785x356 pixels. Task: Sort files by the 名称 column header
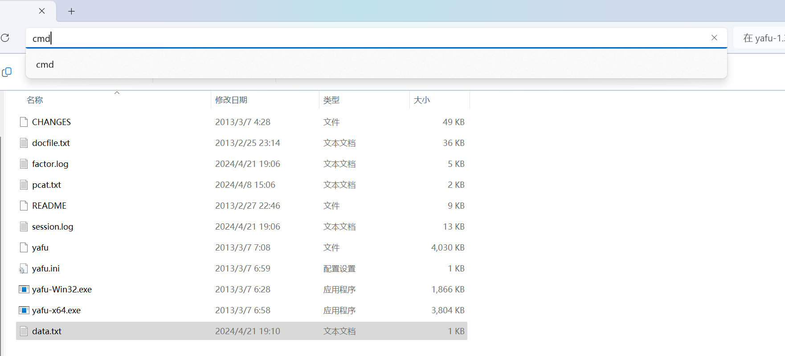[35, 100]
